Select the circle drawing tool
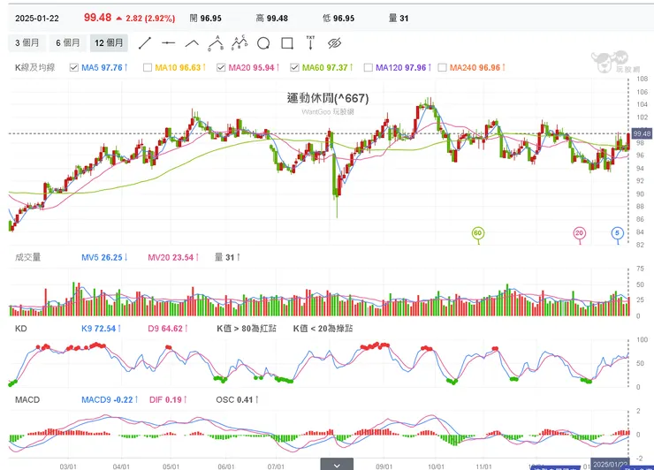 point(263,42)
